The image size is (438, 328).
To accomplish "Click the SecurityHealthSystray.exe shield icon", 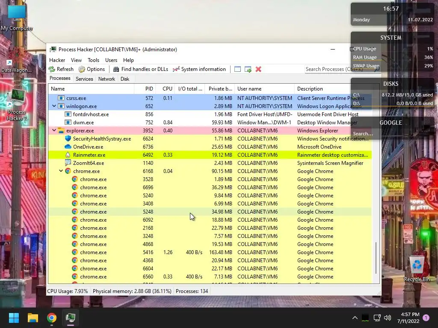I will click(68, 139).
